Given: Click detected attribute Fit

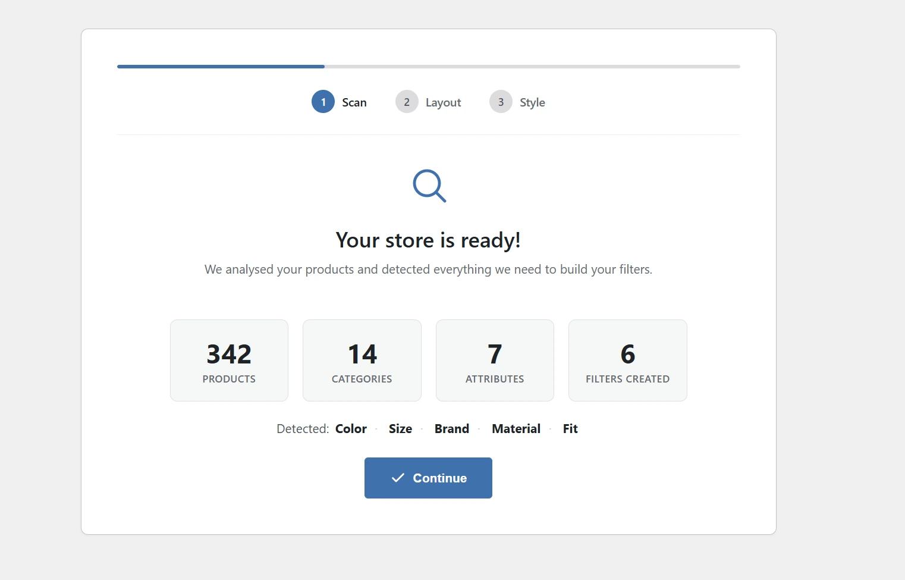Looking at the screenshot, I should coord(570,429).
